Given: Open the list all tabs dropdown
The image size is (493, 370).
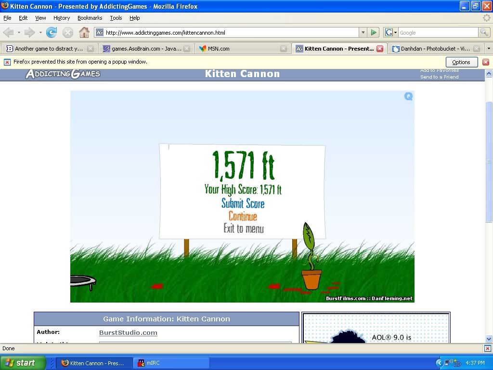Looking at the screenshot, I should coord(488,49).
